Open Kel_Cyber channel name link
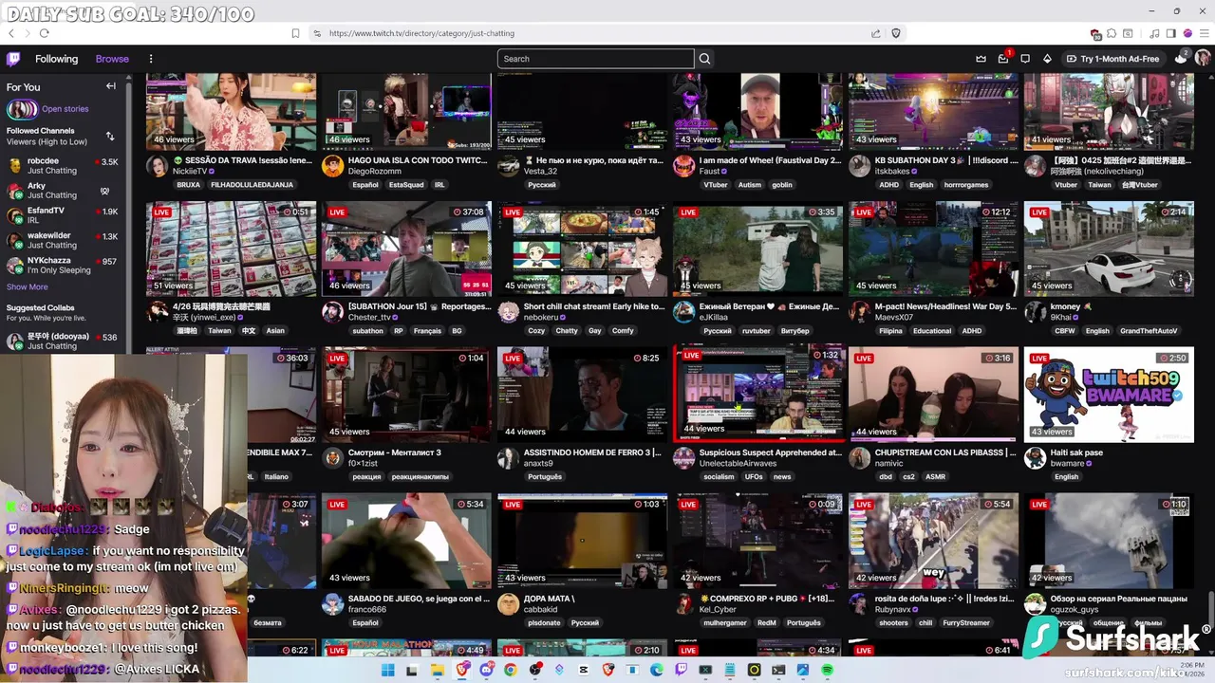This screenshot has width=1215, height=683. click(x=718, y=610)
